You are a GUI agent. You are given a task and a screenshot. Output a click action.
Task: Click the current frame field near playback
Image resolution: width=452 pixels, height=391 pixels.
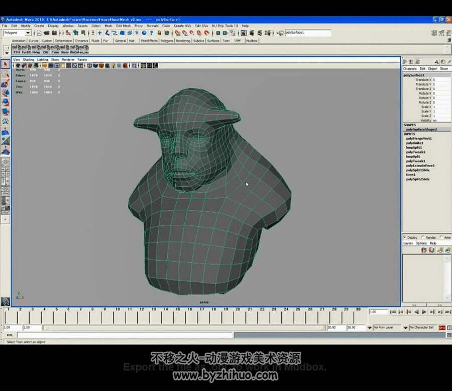click(x=379, y=312)
